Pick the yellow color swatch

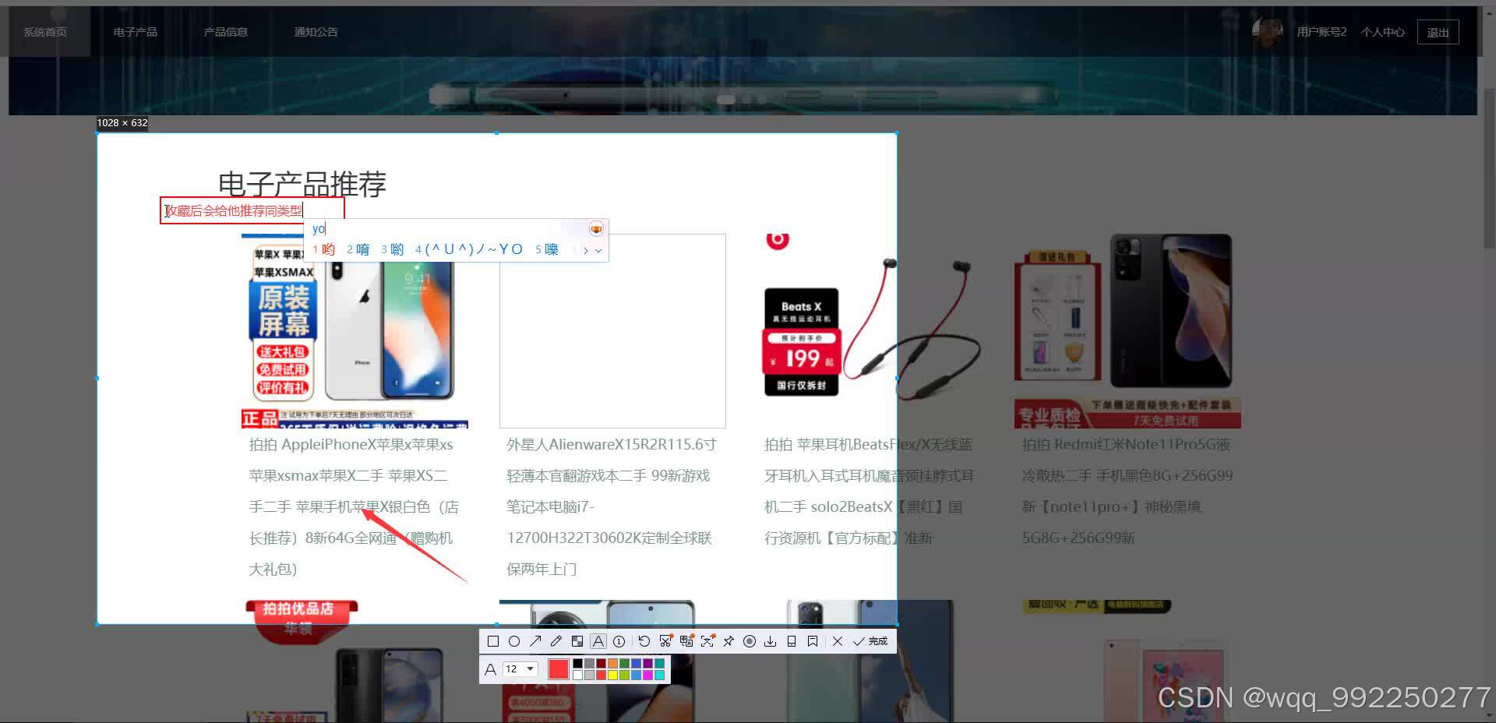(612, 675)
